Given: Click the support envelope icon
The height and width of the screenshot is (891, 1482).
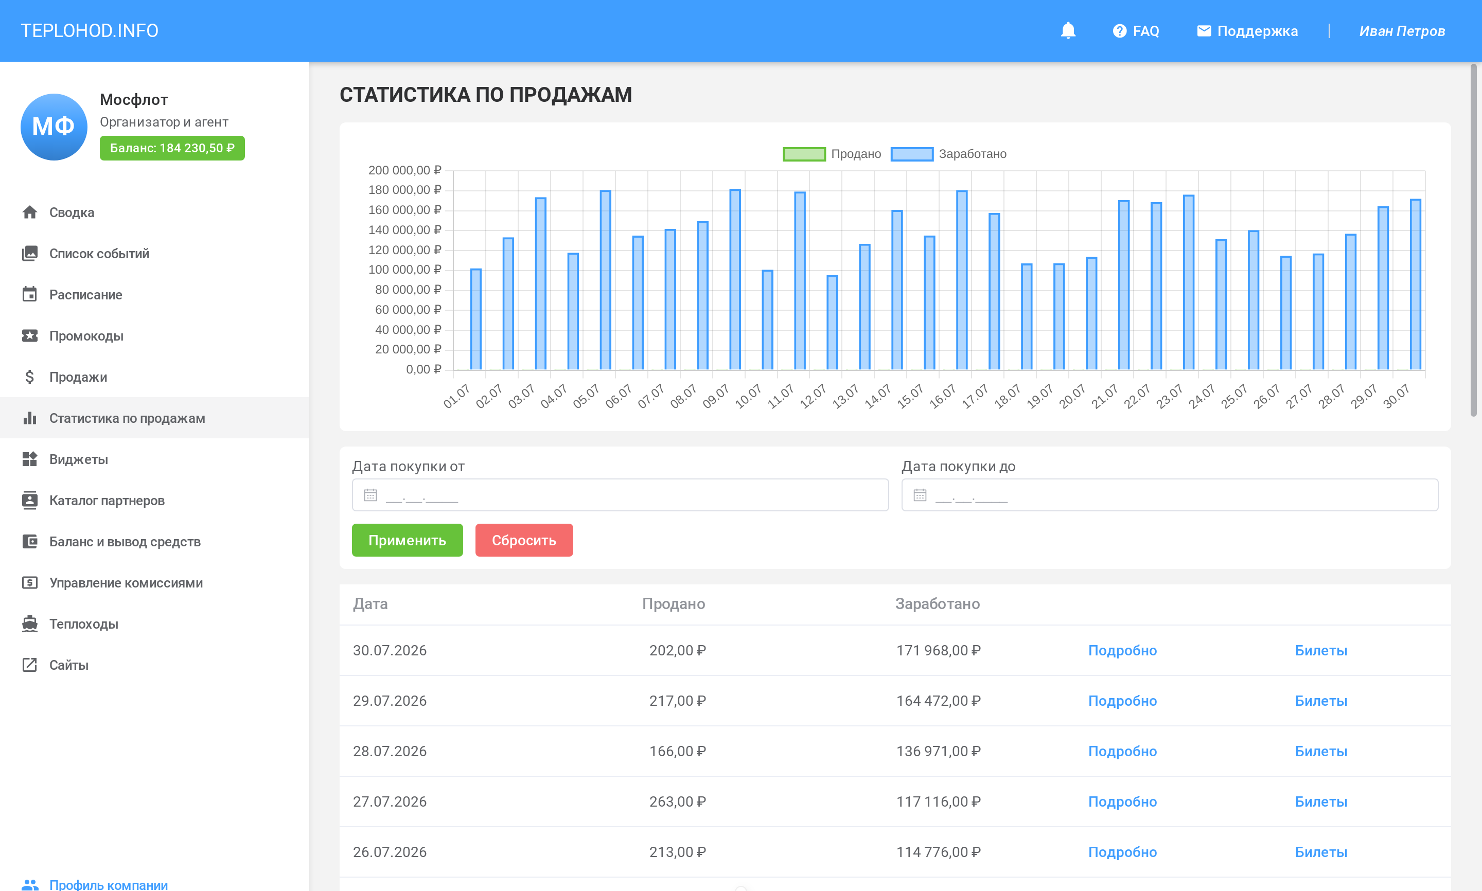Looking at the screenshot, I should click(1204, 31).
